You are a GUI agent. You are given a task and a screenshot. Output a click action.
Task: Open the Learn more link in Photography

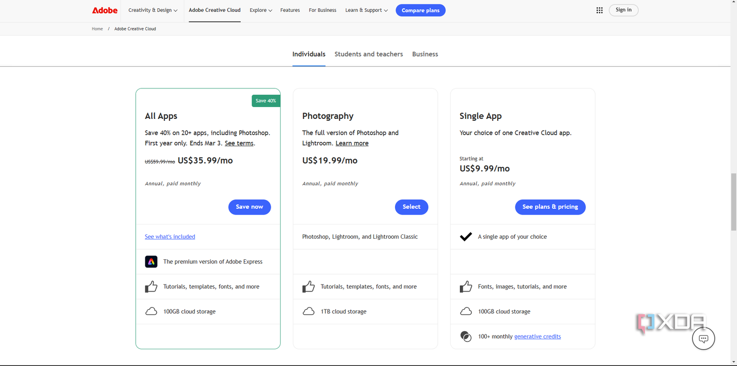click(352, 143)
